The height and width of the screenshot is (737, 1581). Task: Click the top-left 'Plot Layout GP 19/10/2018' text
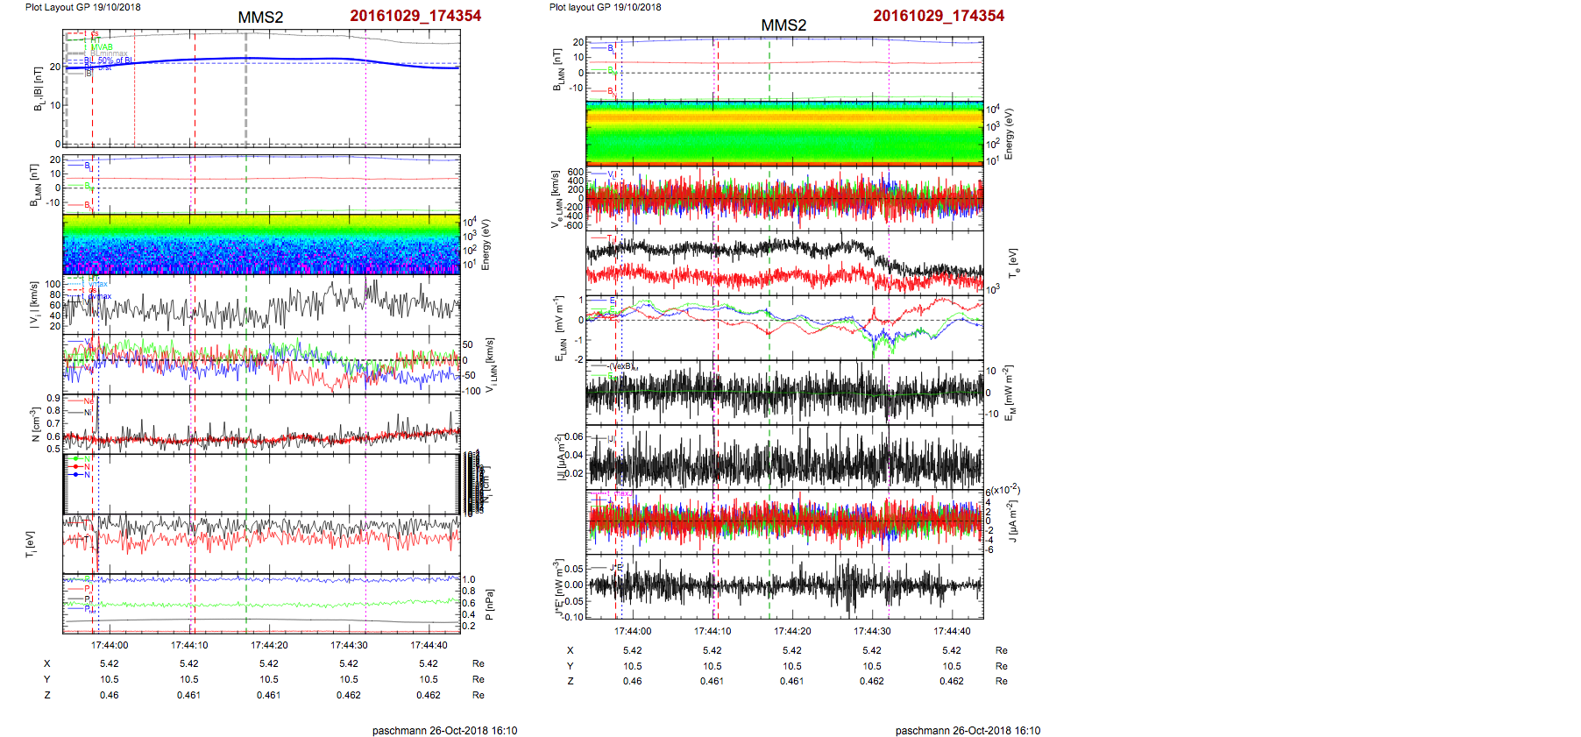[82, 7]
